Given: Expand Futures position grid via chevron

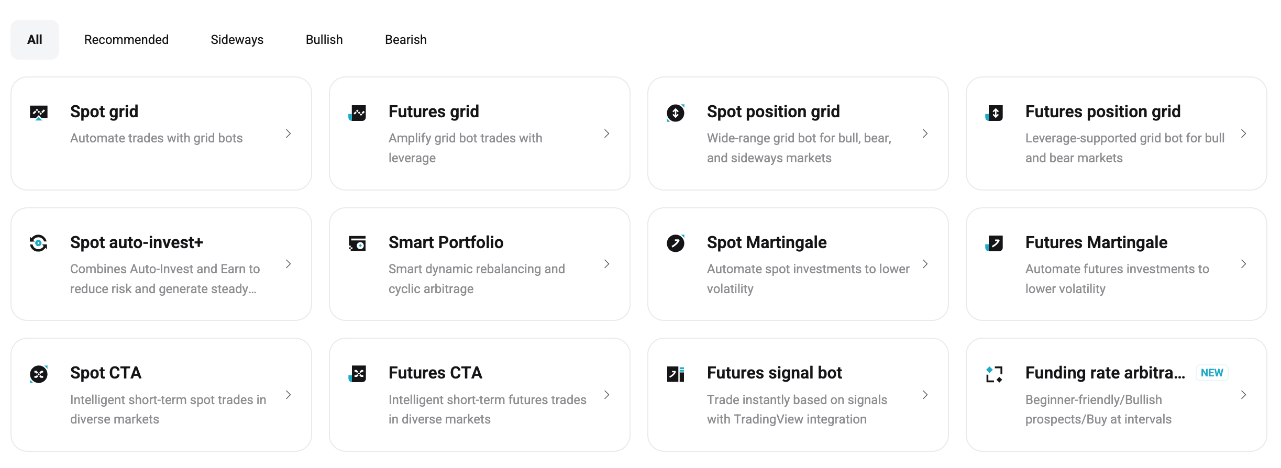Looking at the screenshot, I should (1244, 133).
